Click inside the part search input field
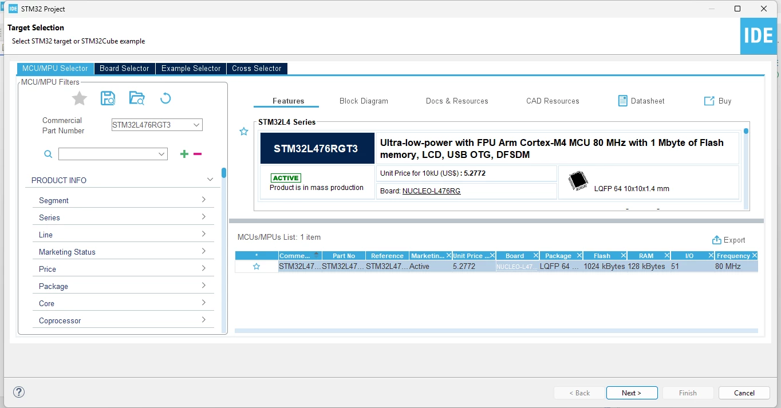The height and width of the screenshot is (408, 781). click(x=108, y=154)
